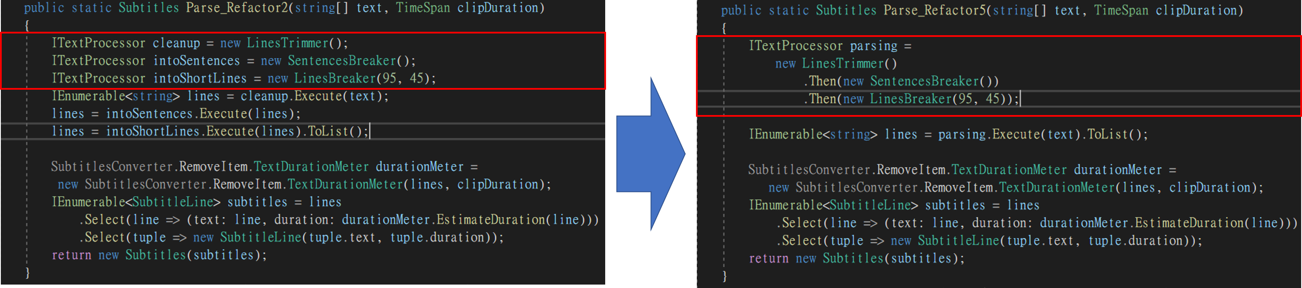Click TimeSpan type in right method signature

click(1121, 11)
